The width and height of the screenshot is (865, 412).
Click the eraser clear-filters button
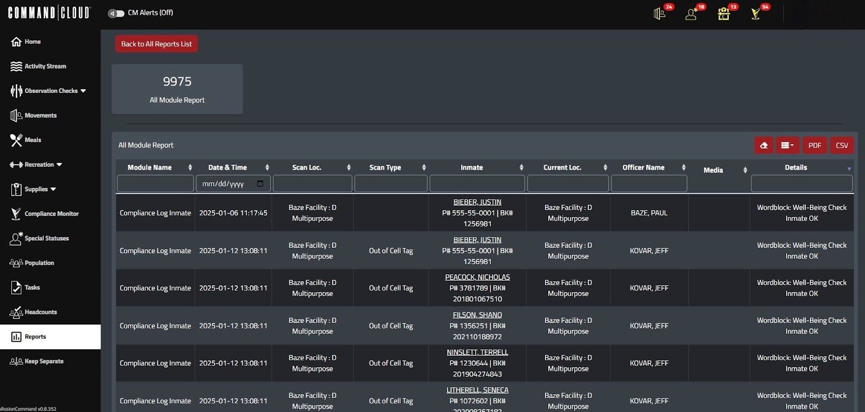click(x=764, y=145)
